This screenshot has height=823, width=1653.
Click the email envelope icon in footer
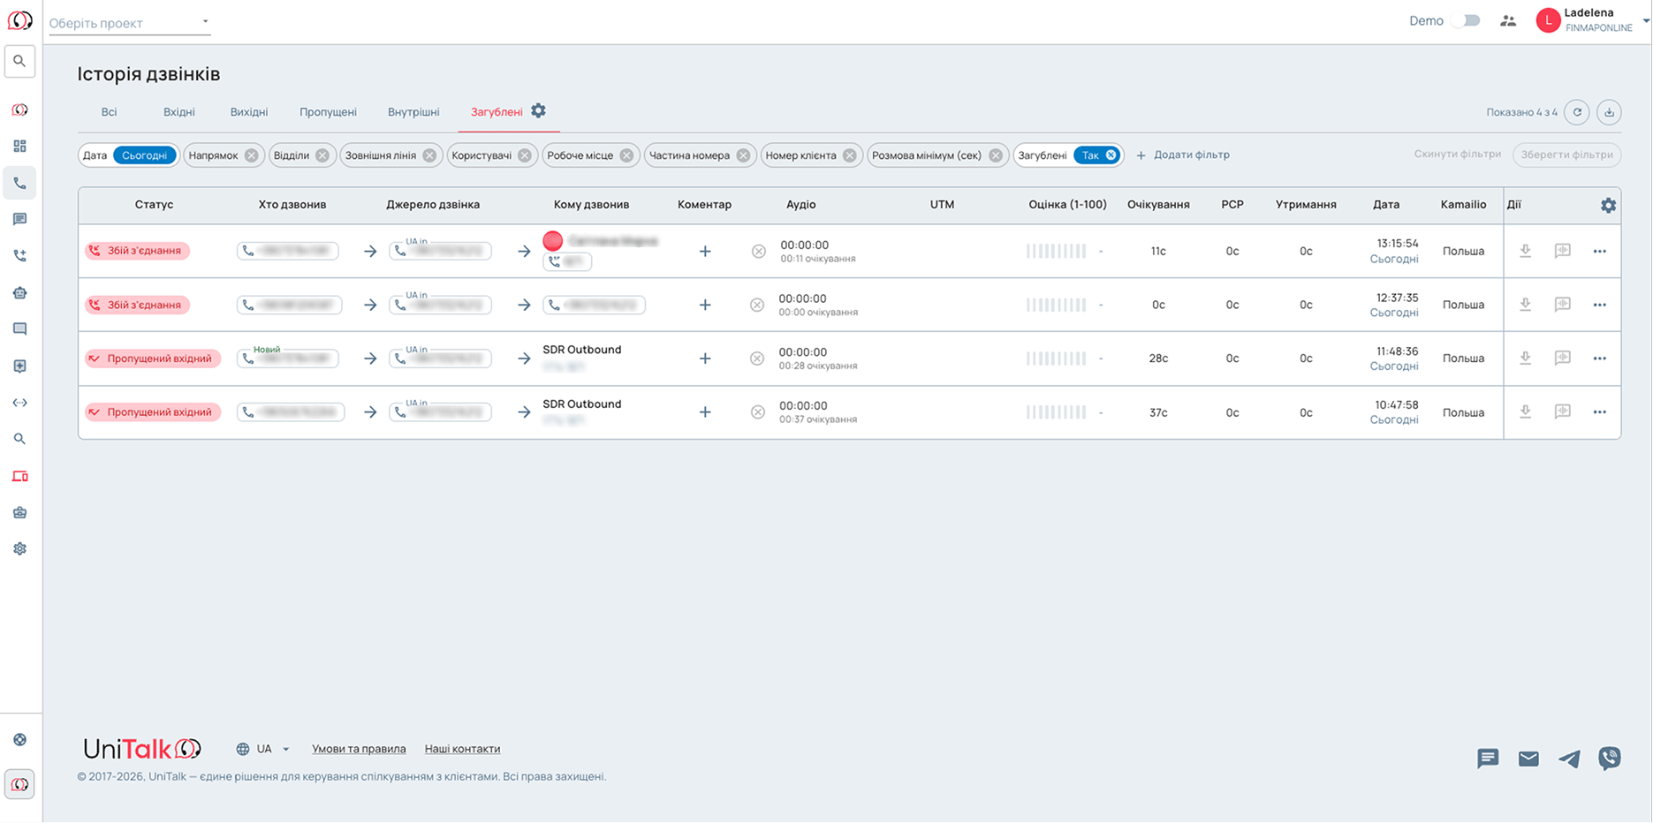(1528, 759)
